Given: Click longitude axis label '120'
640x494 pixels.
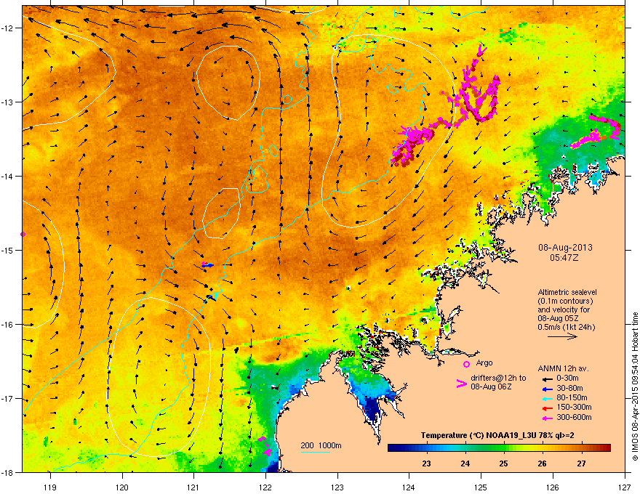Looking at the screenshot, I should tap(122, 487).
